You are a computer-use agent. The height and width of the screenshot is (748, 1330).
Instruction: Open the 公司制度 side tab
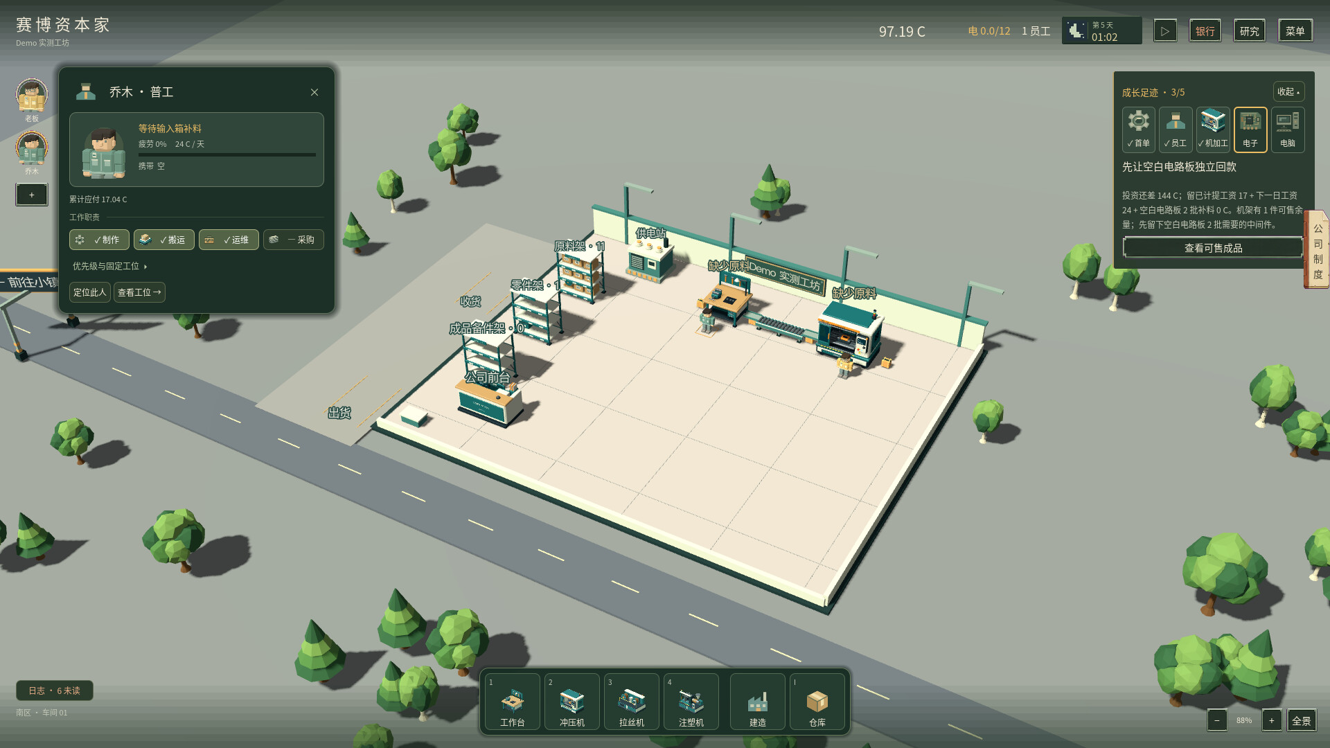click(x=1318, y=251)
